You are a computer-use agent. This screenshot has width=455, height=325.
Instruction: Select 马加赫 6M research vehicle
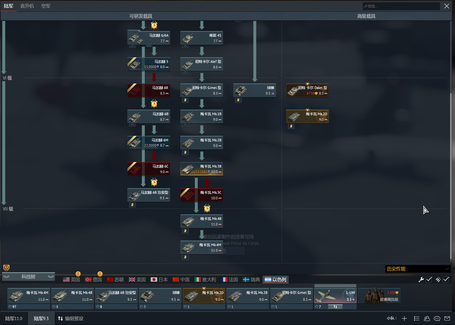click(x=149, y=143)
